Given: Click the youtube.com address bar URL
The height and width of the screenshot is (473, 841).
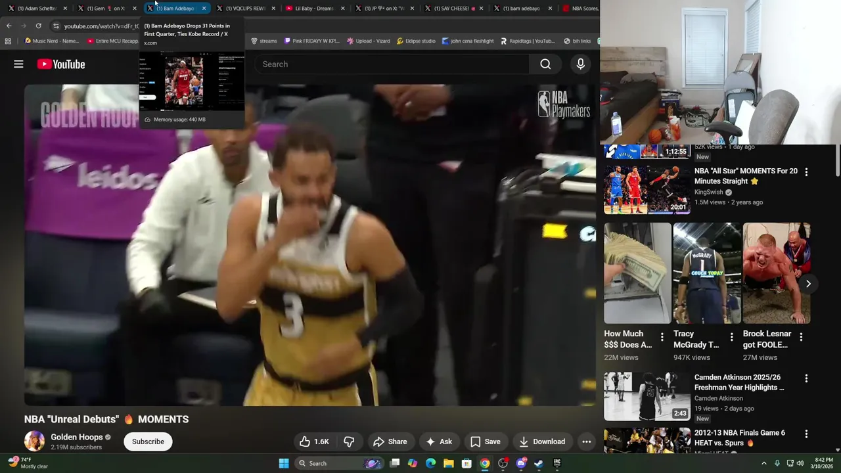Looking at the screenshot, I should pos(101,26).
